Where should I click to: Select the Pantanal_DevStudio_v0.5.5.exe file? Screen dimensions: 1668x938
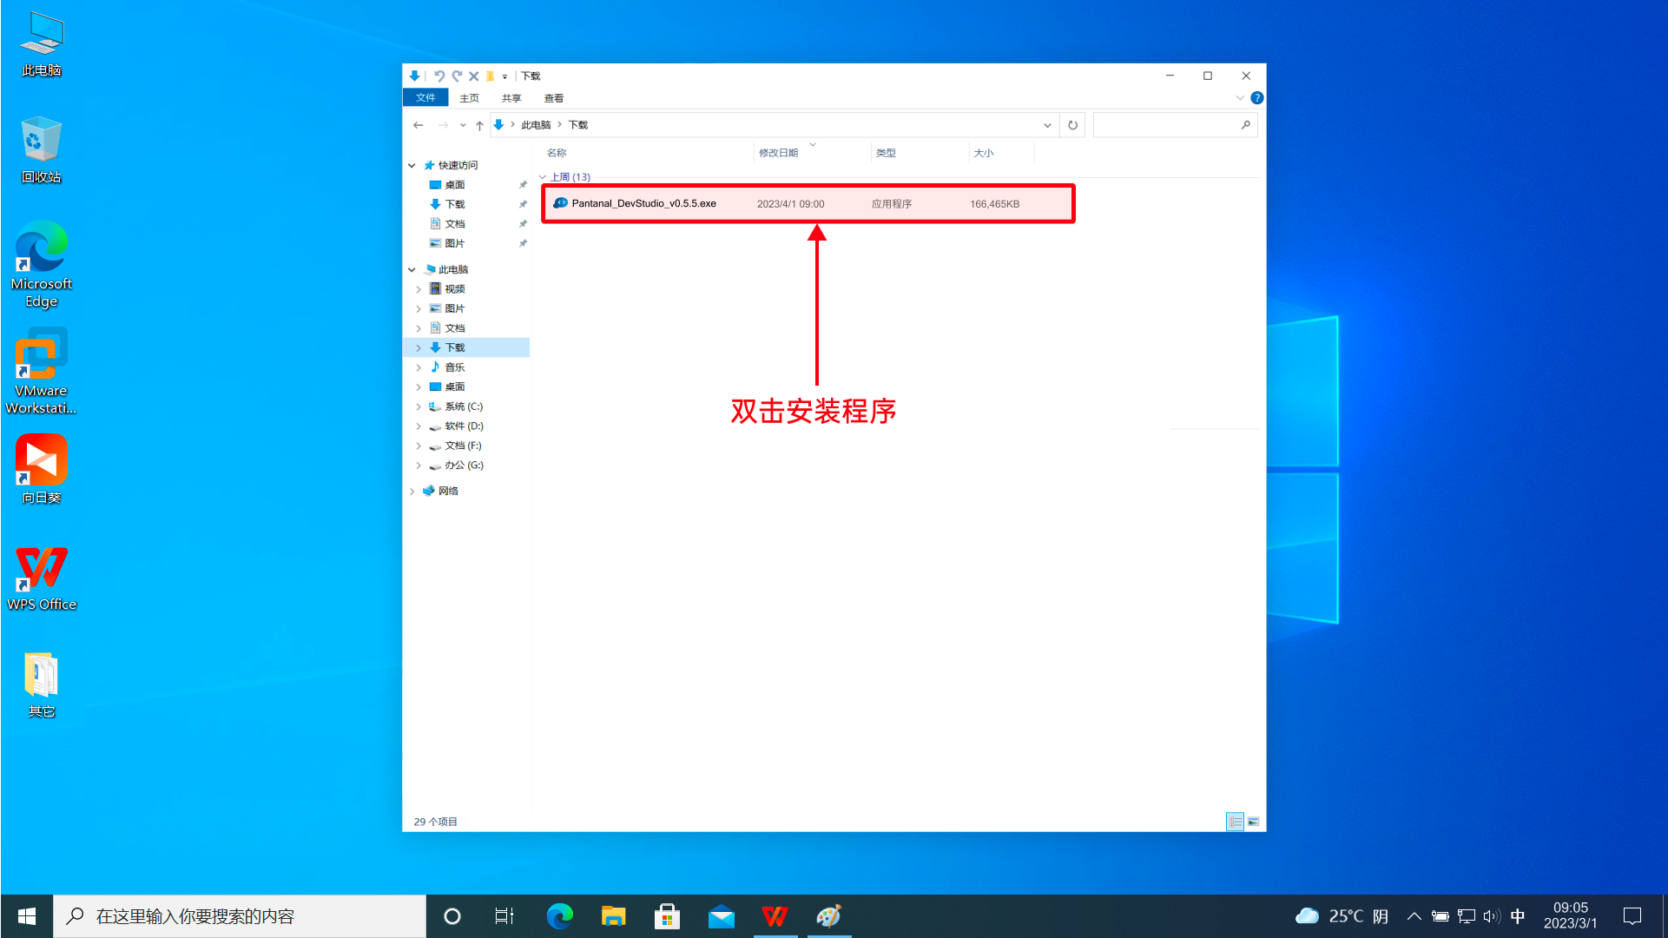[808, 204]
